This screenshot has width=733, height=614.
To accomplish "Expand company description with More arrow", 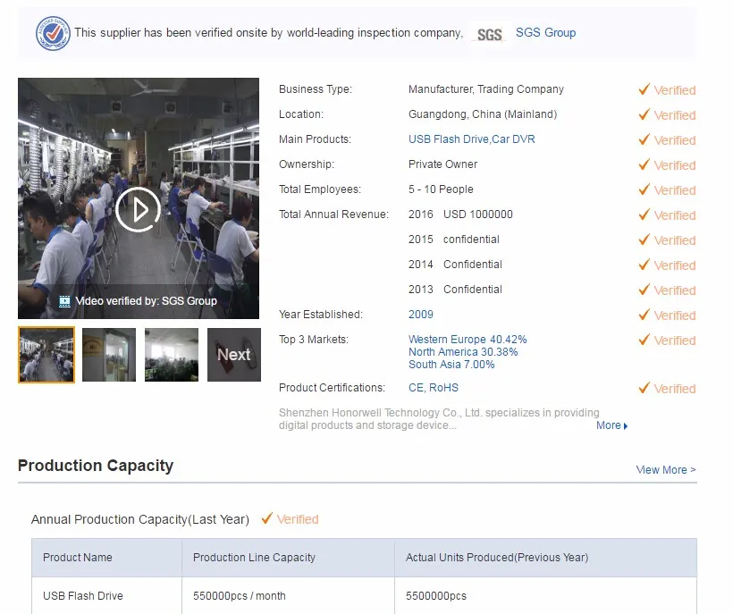I will click(612, 426).
